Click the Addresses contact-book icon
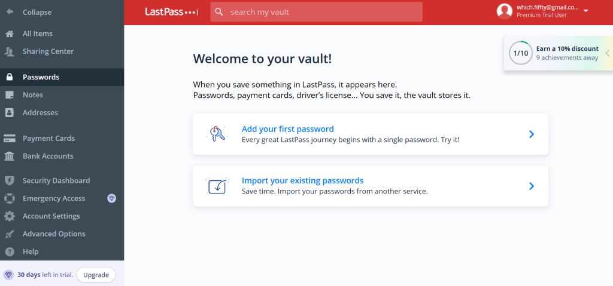The width and height of the screenshot is (613, 286). coord(10,113)
